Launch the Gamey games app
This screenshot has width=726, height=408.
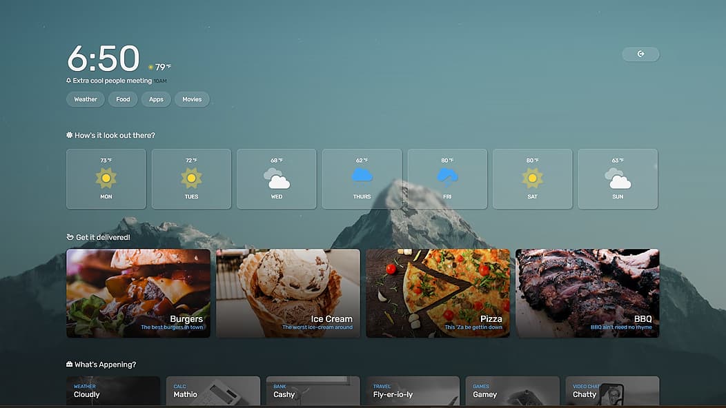point(512,393)
